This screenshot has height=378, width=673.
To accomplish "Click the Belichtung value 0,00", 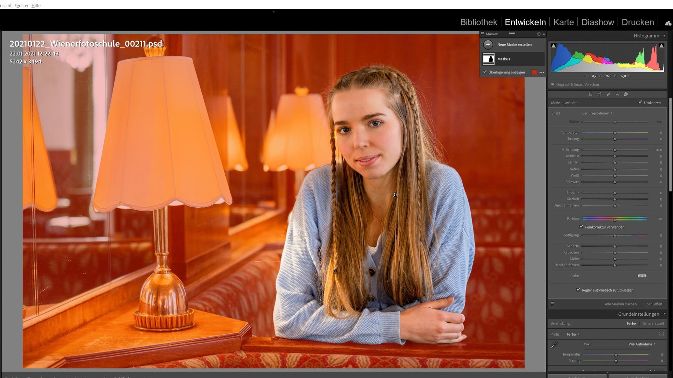I will [659, 150].
